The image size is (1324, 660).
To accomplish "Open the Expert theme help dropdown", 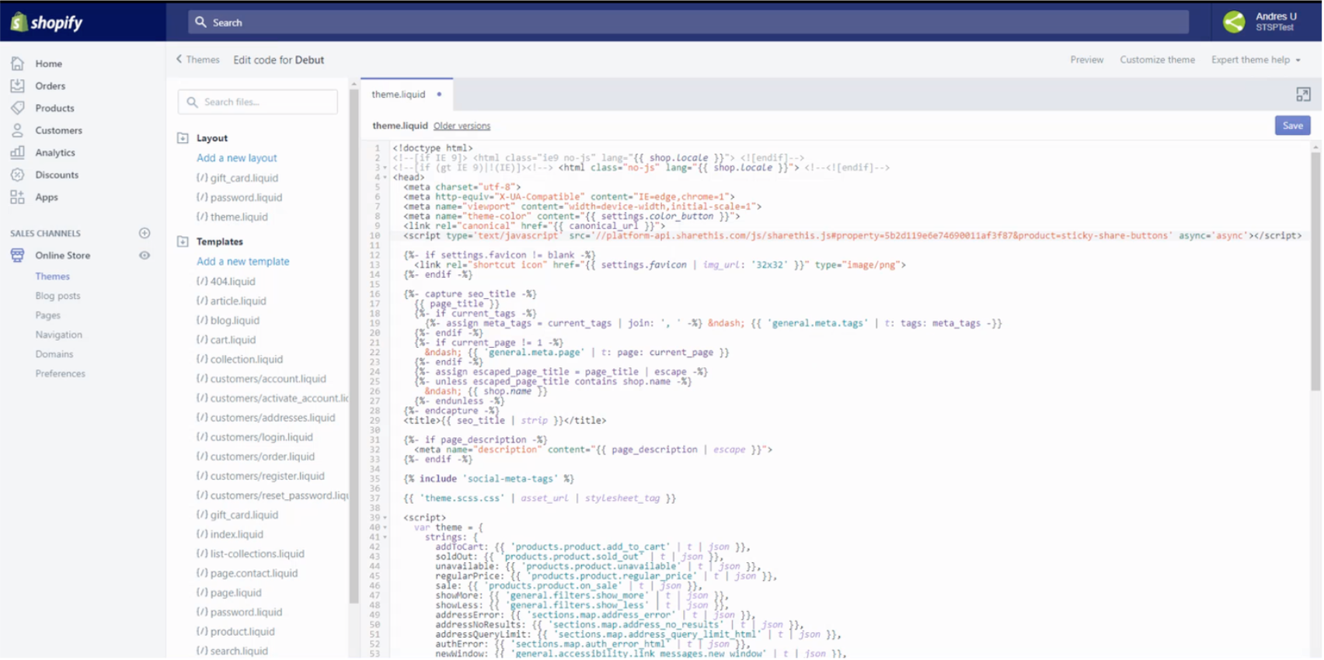I will pos(1256,60).
